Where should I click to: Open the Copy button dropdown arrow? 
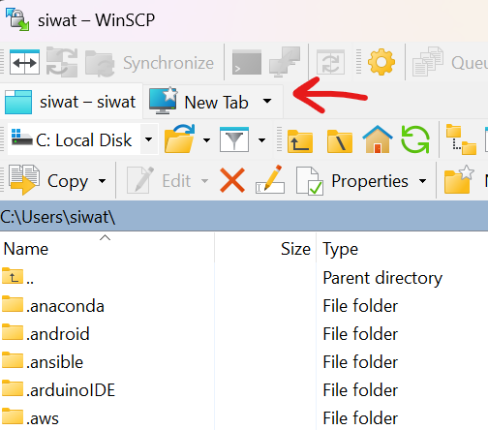click(102, 181)
